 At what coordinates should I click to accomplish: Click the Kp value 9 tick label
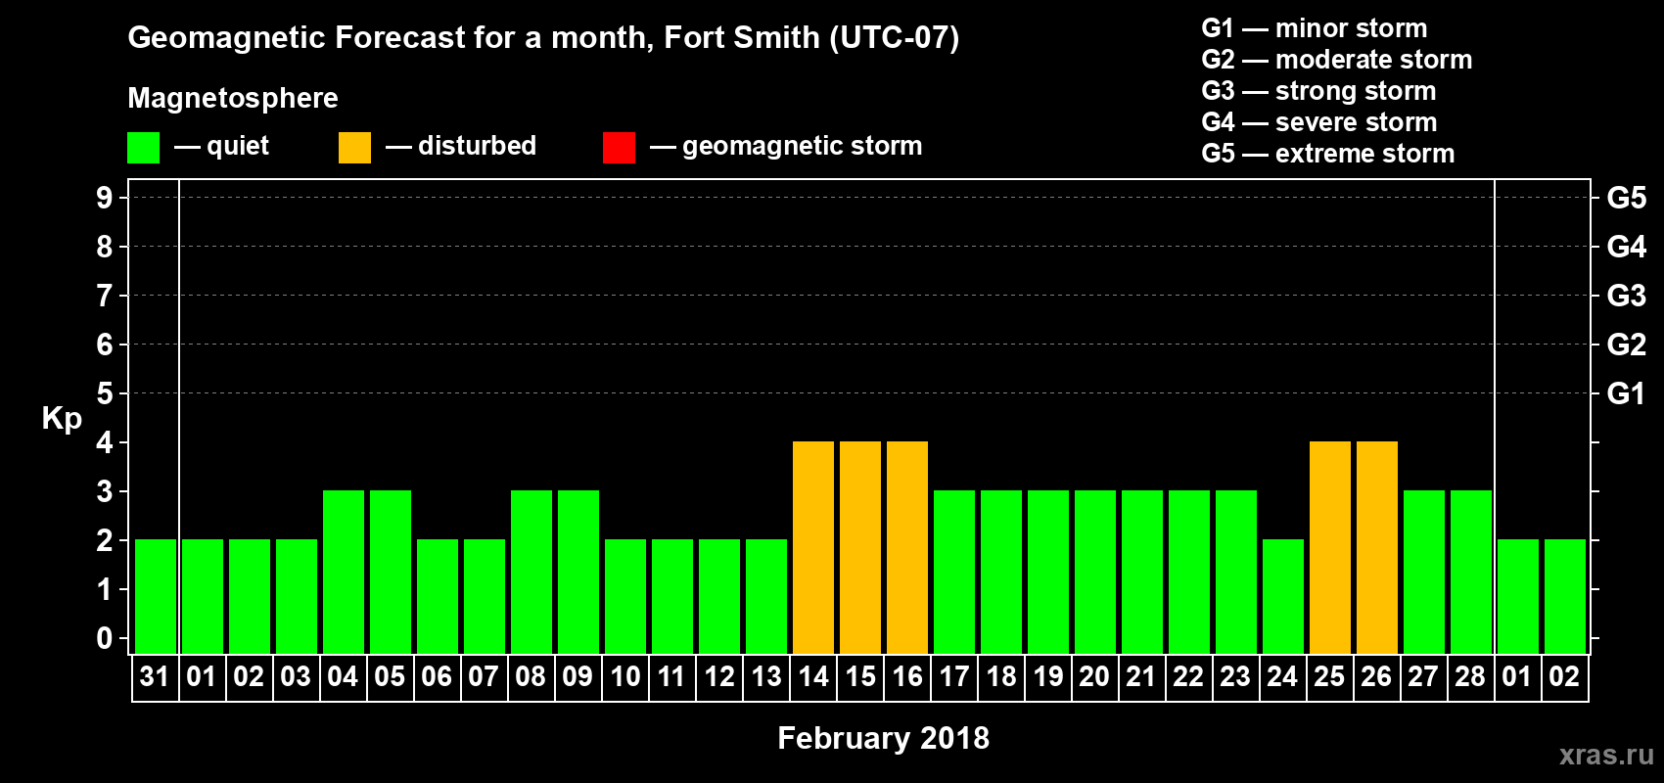point(105,198)
